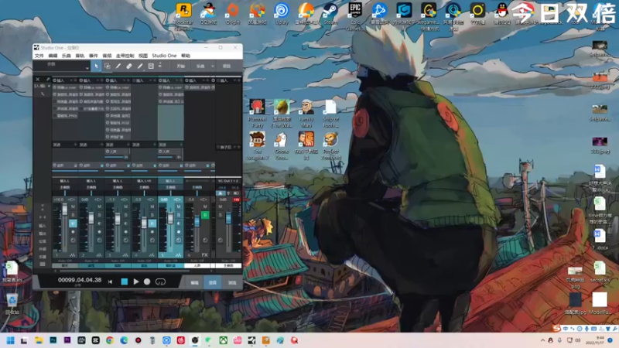Open the 事件 menu
The height and width of the screenshot is (348, 619).
pyautogui.click(x=93, y=56)
